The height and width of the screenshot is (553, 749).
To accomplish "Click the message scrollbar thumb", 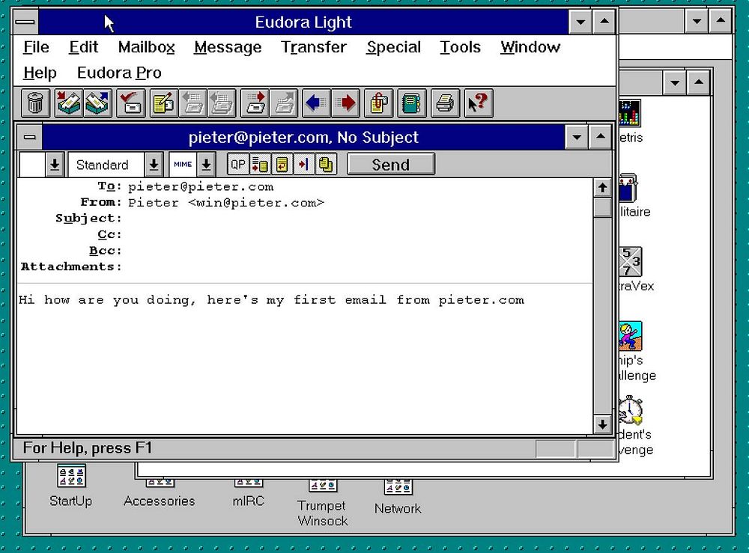I will pyautogui.click(x=602, y=207).
